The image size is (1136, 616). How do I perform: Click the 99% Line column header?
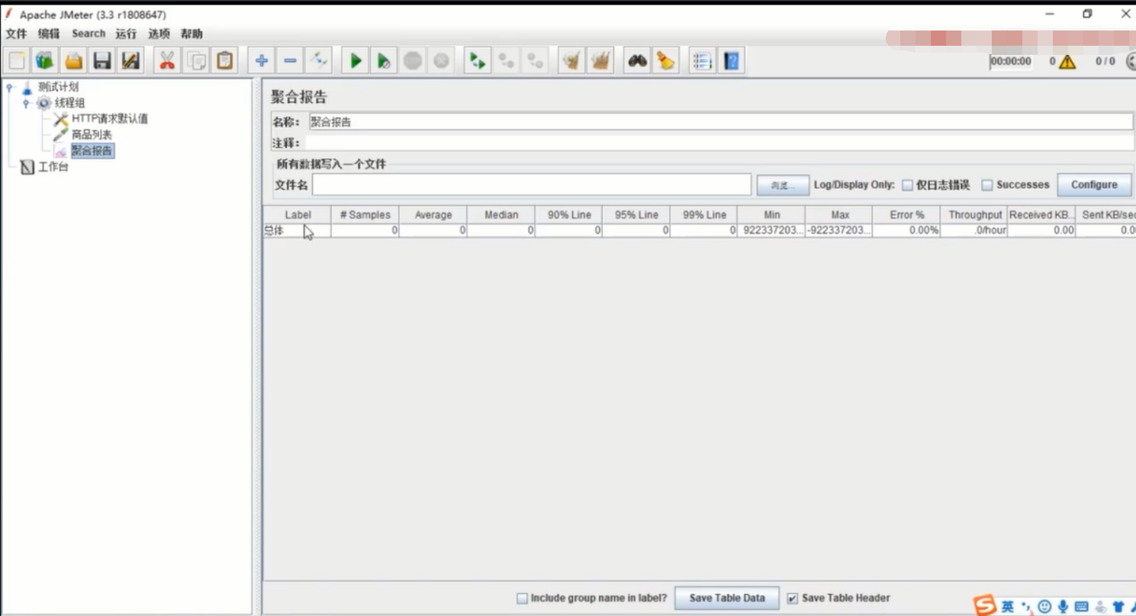tap(704, 215)
